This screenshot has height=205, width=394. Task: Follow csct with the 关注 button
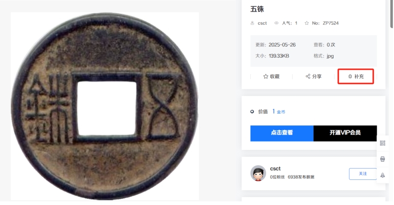[x=362, y=174]
